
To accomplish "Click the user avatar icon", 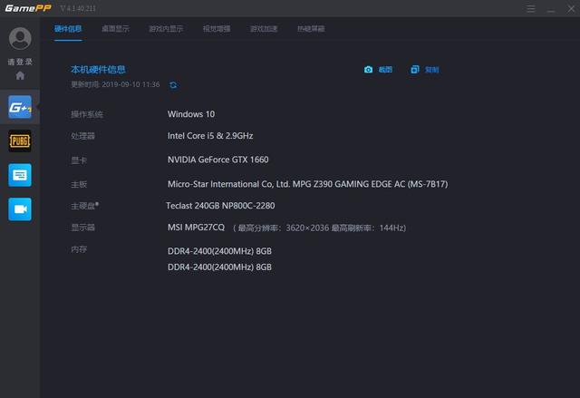I will [20, 38].
